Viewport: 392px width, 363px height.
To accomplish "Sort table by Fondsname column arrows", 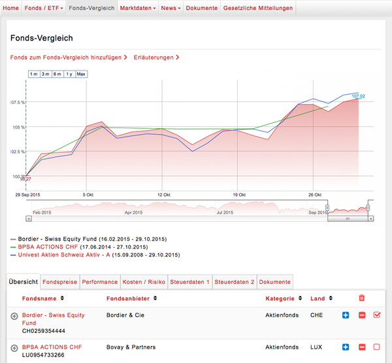I will tap(61, 298).
